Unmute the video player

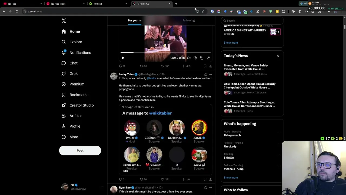pos(189,58)
